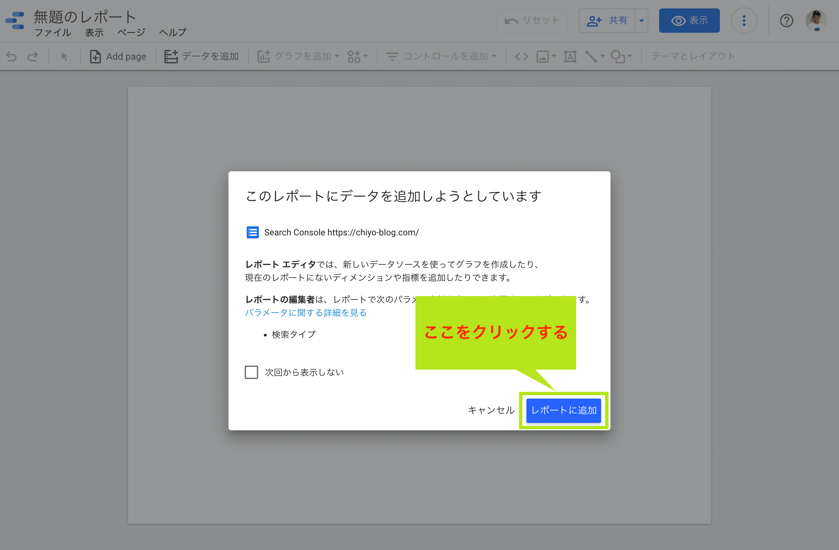The image size is (839, 550).
Task: Click the レポートに追加 button
Action: point(563,410)
